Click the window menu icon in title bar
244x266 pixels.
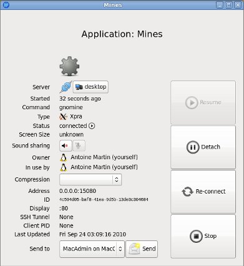[6, 4]
